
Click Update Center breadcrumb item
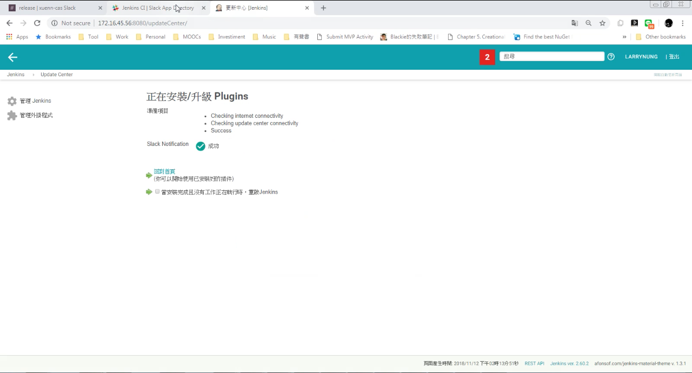pyautogui.click(x=56, y=75)
